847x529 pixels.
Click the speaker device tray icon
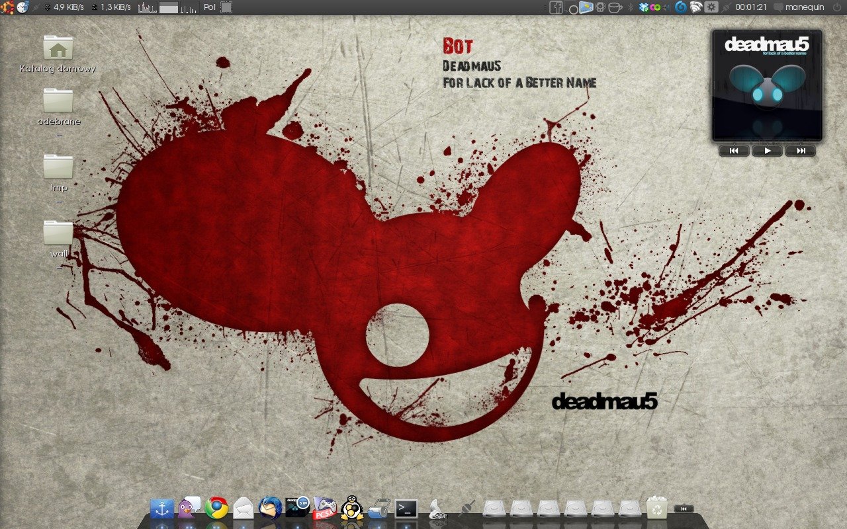coord(601,7)
